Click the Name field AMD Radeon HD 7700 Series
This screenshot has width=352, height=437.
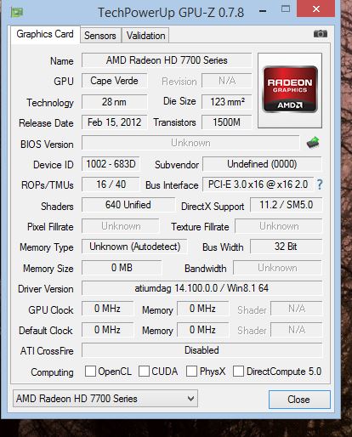[x=167, y=60]
